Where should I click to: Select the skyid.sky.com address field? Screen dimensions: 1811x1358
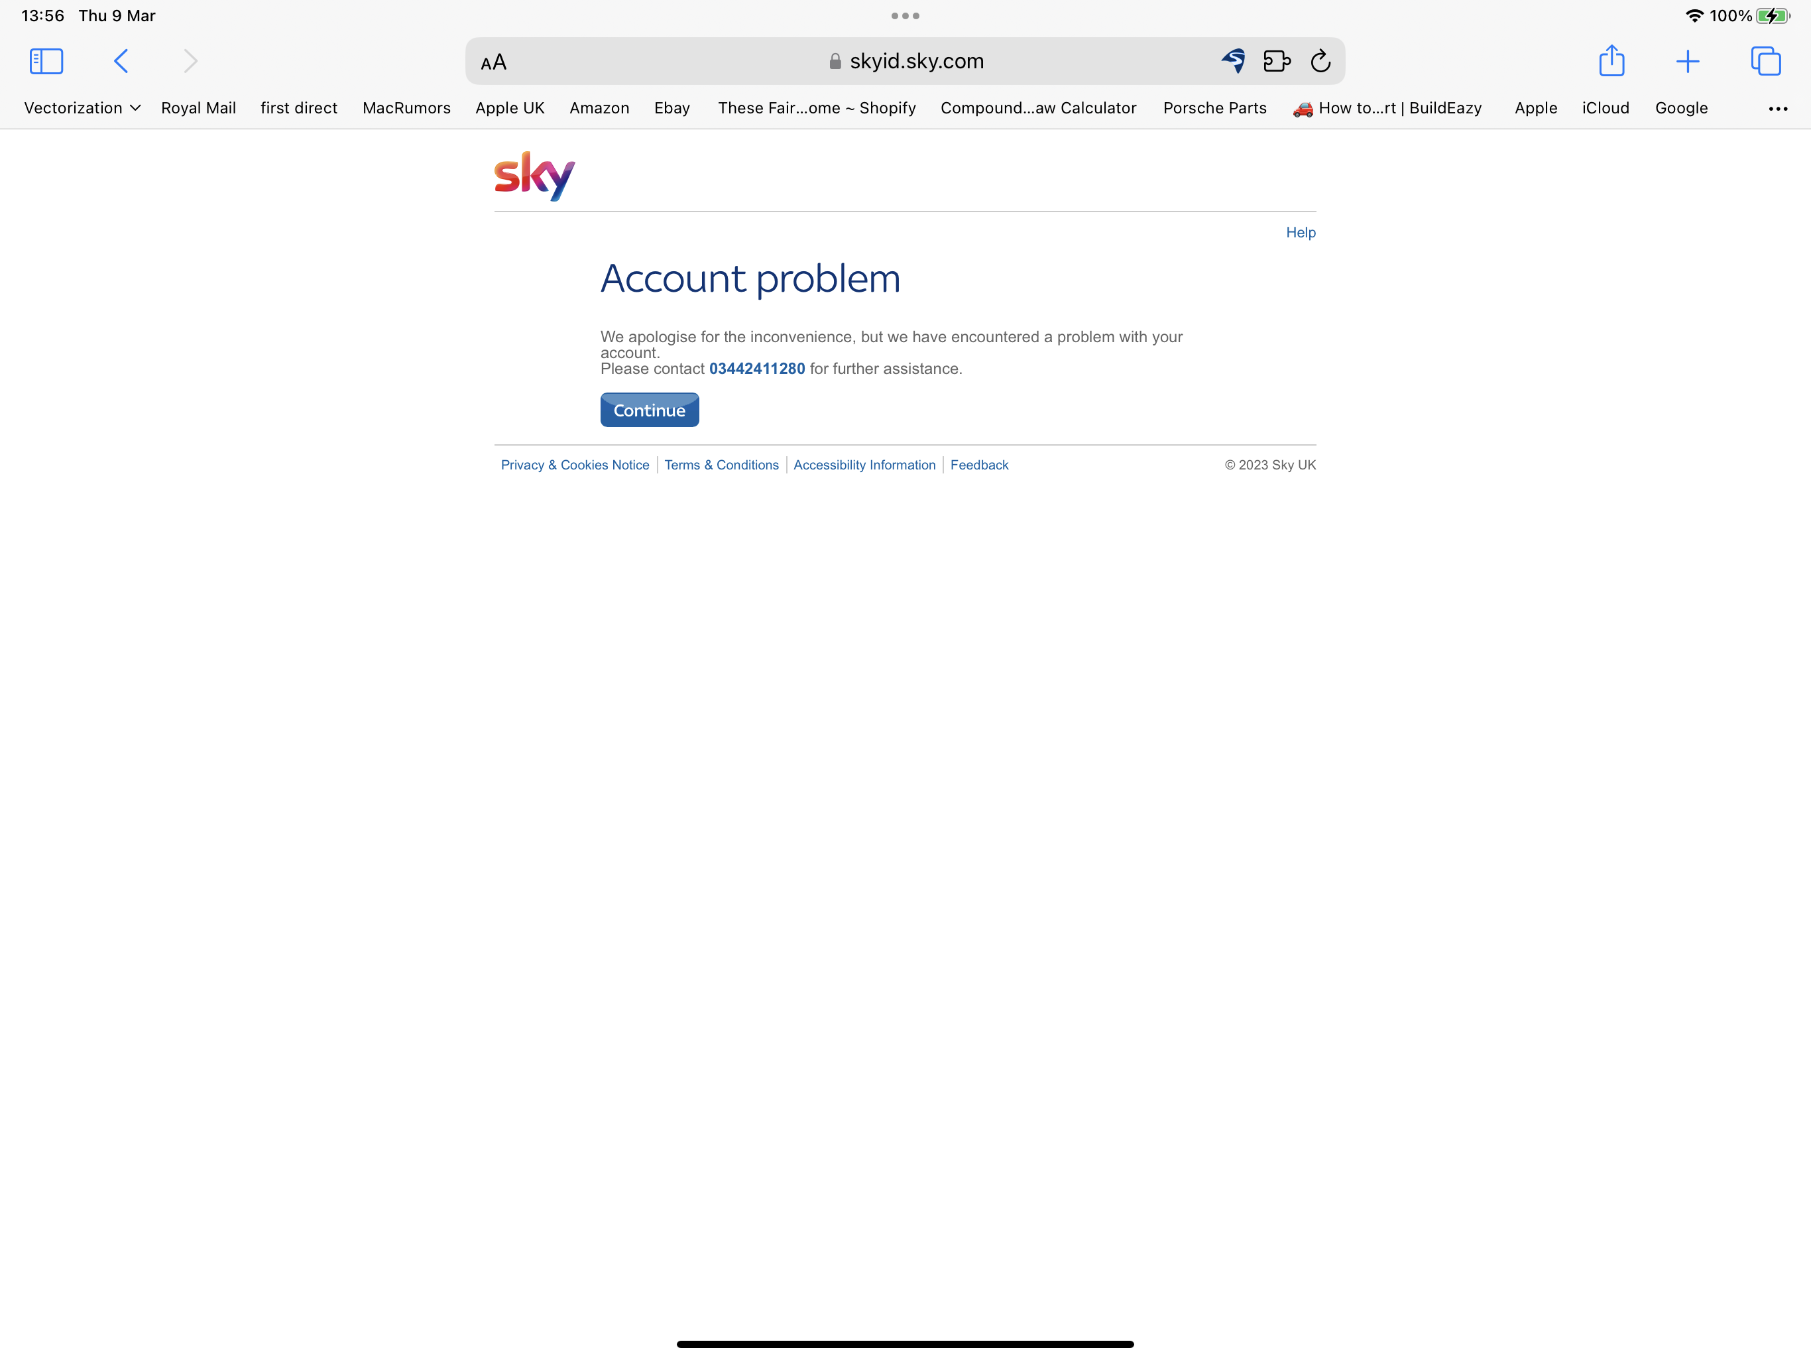click(905, 62)
